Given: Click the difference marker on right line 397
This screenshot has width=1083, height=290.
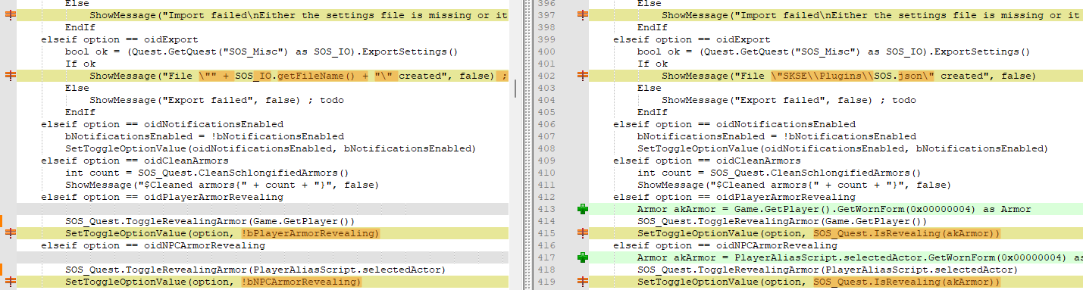Looking at the screenshot, I should pyautogui.click(x=582, y=15).
